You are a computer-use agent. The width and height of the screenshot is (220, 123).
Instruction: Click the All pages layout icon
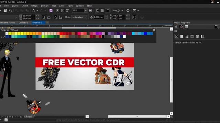(x=55, y=17)
